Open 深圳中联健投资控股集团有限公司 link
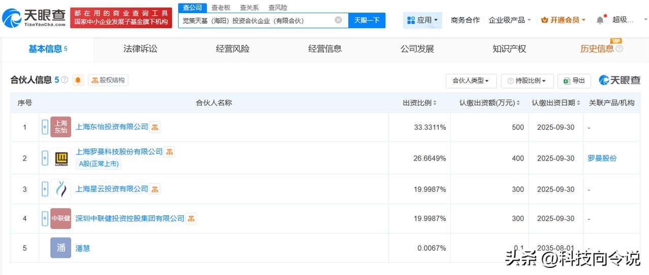This screenshot has width=649, height=275. (x=130, y=219)
